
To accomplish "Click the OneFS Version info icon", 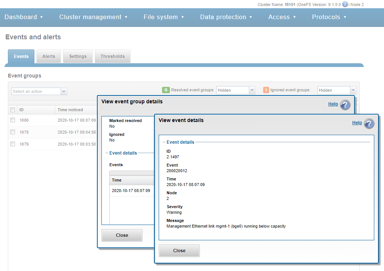I will [345, 4].
